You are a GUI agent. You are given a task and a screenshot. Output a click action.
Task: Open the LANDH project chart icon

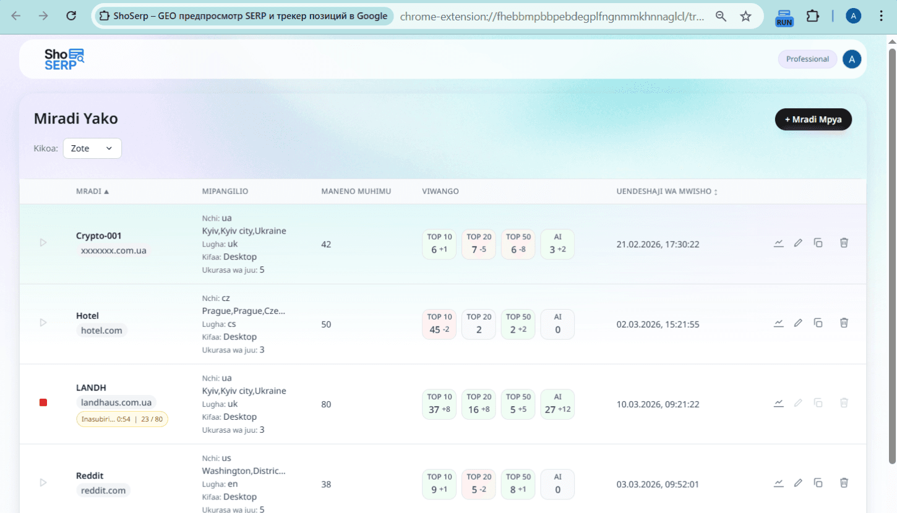[x=779, y=403]
